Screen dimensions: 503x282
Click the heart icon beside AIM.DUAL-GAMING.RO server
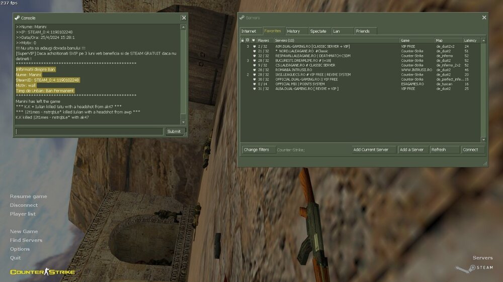(254, 46)
